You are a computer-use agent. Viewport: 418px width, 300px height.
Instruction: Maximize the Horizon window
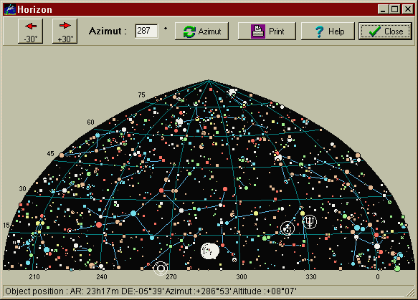click(x=395, y=9)
